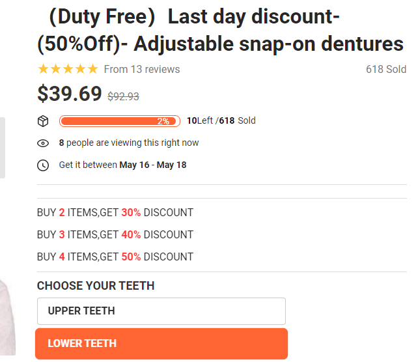This screenshot has height=362, width=418.
Task: Click "Buy 4 items, get 50% discount" offer
Action: point(115,257)
